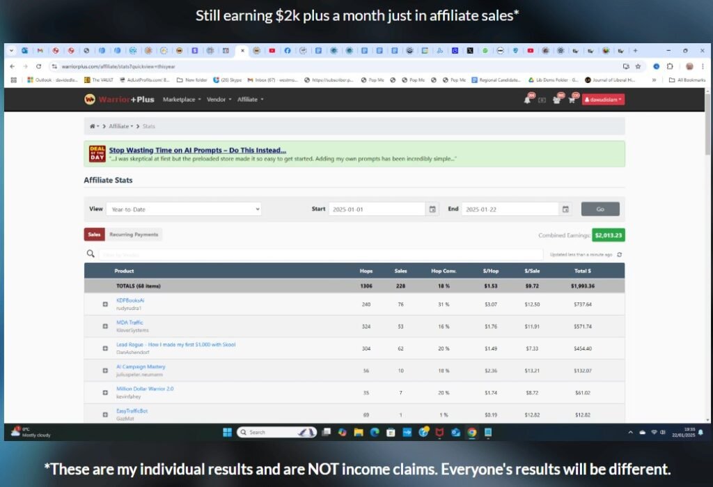Open the MDA Traffic product link
The height and width of the screenshot is (487, 713).
coord(130,323)
